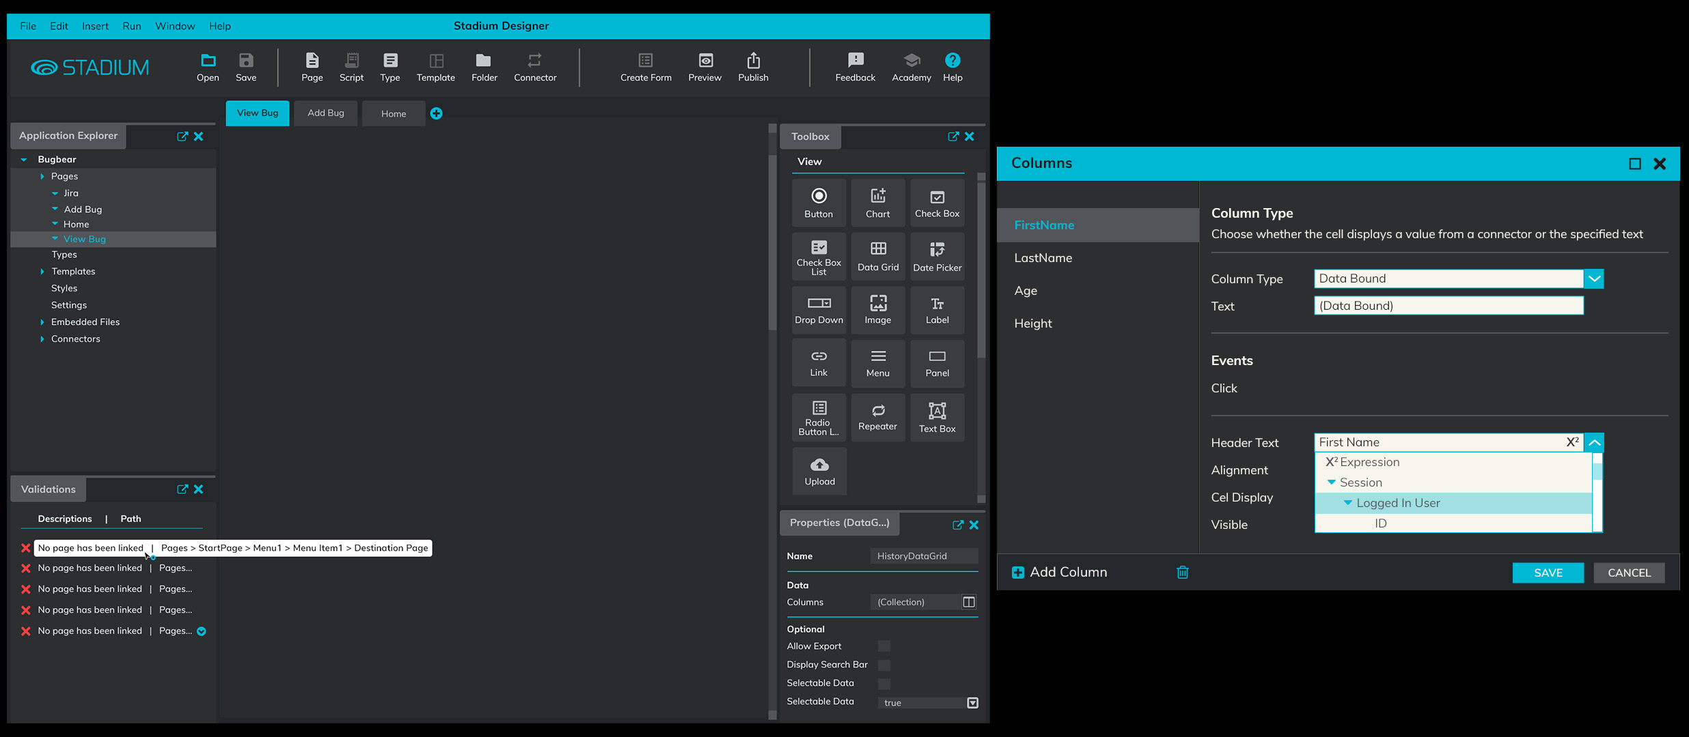Screen dimensions: 1689x737
Task: Open the Add Bug page in explorer
Action: (x=83, y=209)
